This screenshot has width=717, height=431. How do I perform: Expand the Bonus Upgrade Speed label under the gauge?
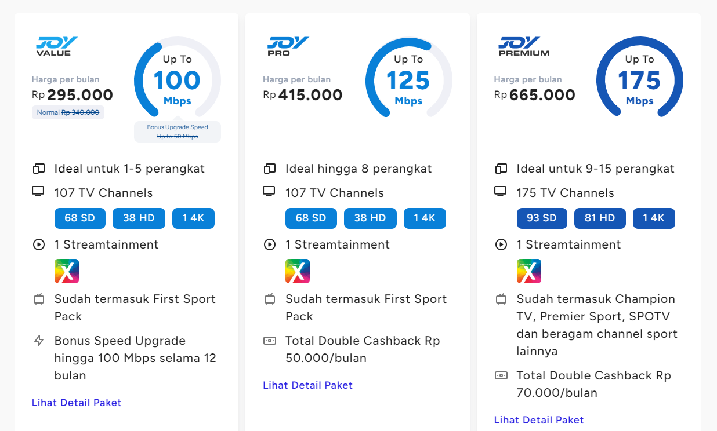tap(177, 131)
